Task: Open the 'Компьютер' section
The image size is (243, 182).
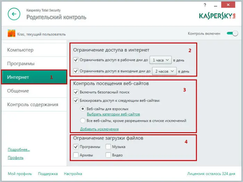Action: click(x=34, y=50)
